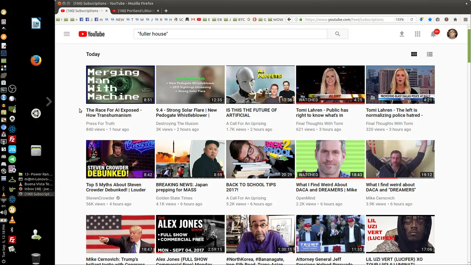Switch to "Inbox (48) - joe..." window

click(36, 189)
